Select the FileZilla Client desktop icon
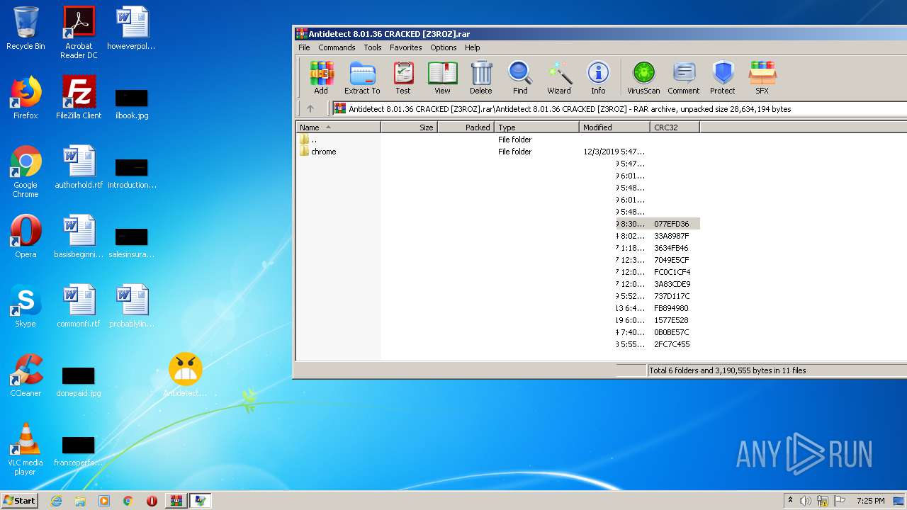The image size is (907, 510). point(79,98)
